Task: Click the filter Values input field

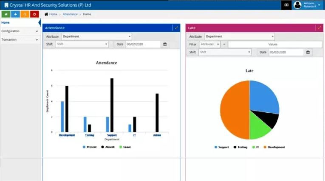Action: [x=275, y=44]
